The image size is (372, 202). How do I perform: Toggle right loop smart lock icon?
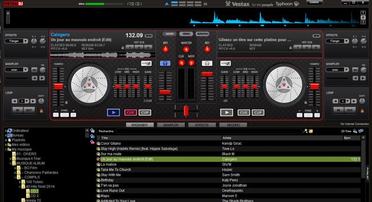(x=362, y=111)
